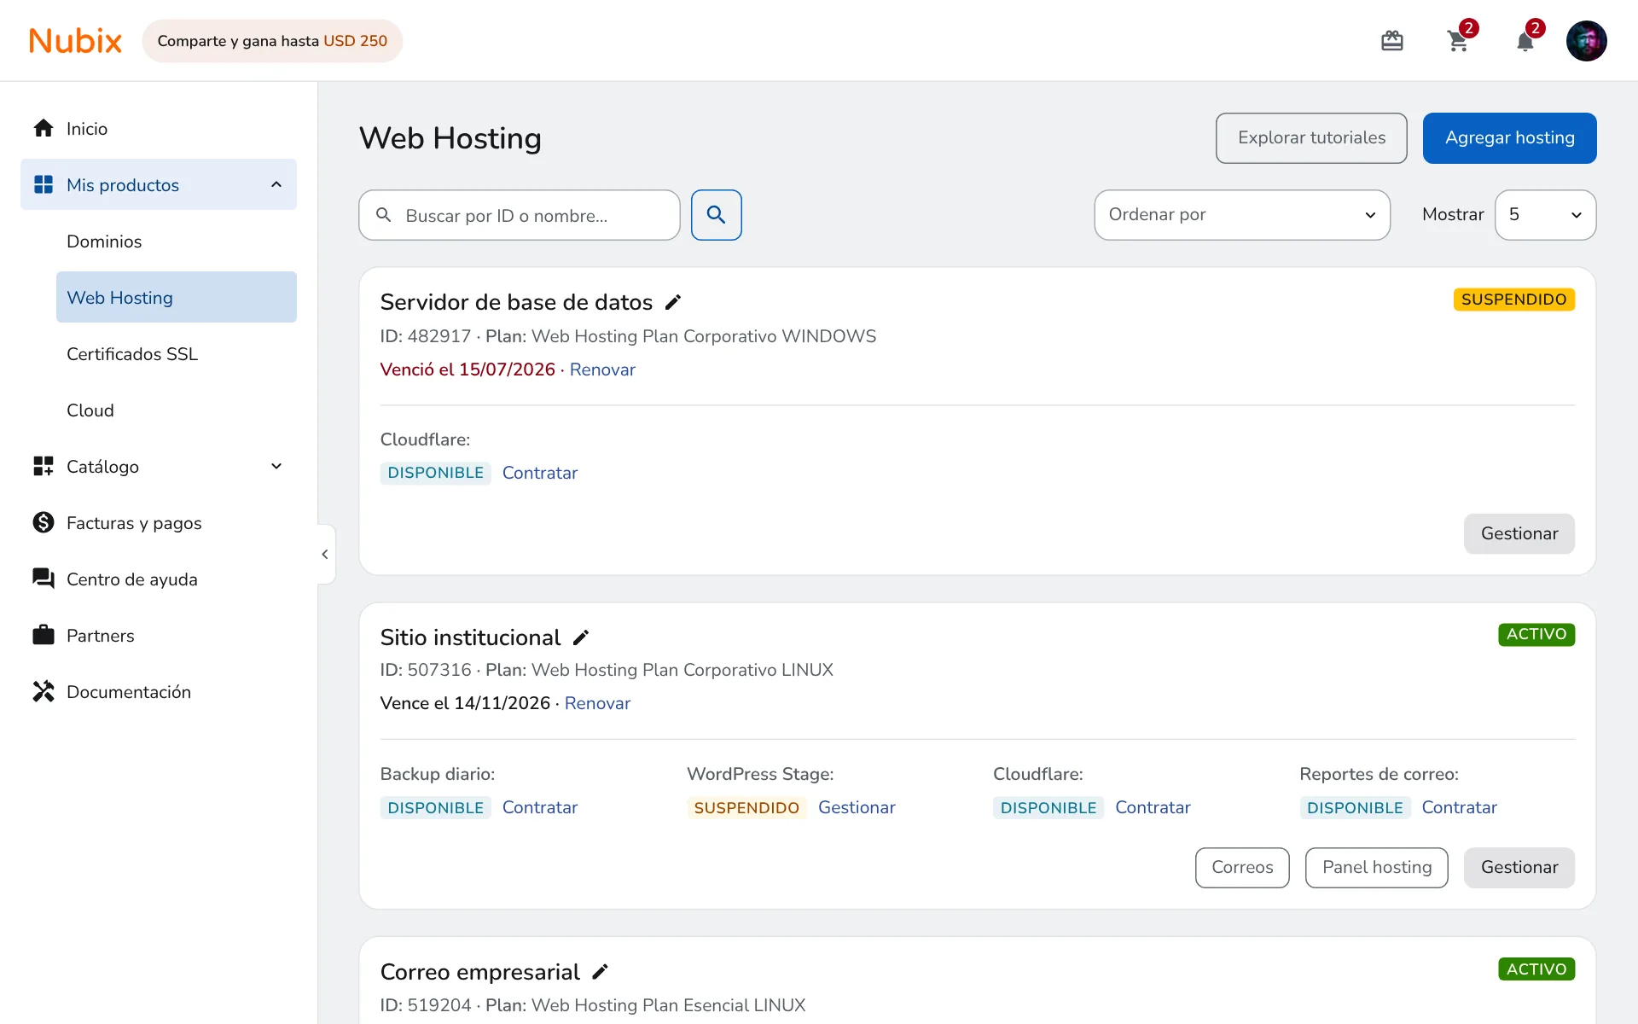Image resolution: width=1638 pixels, height=1024 pixels.
Task: Open the Ordenar por dropdown
Action: click(x=1242, y=215)
